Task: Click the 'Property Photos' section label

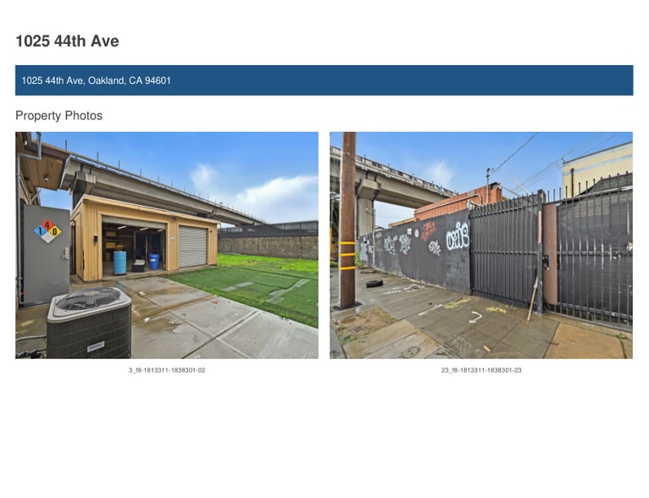Action: (58, 115)
